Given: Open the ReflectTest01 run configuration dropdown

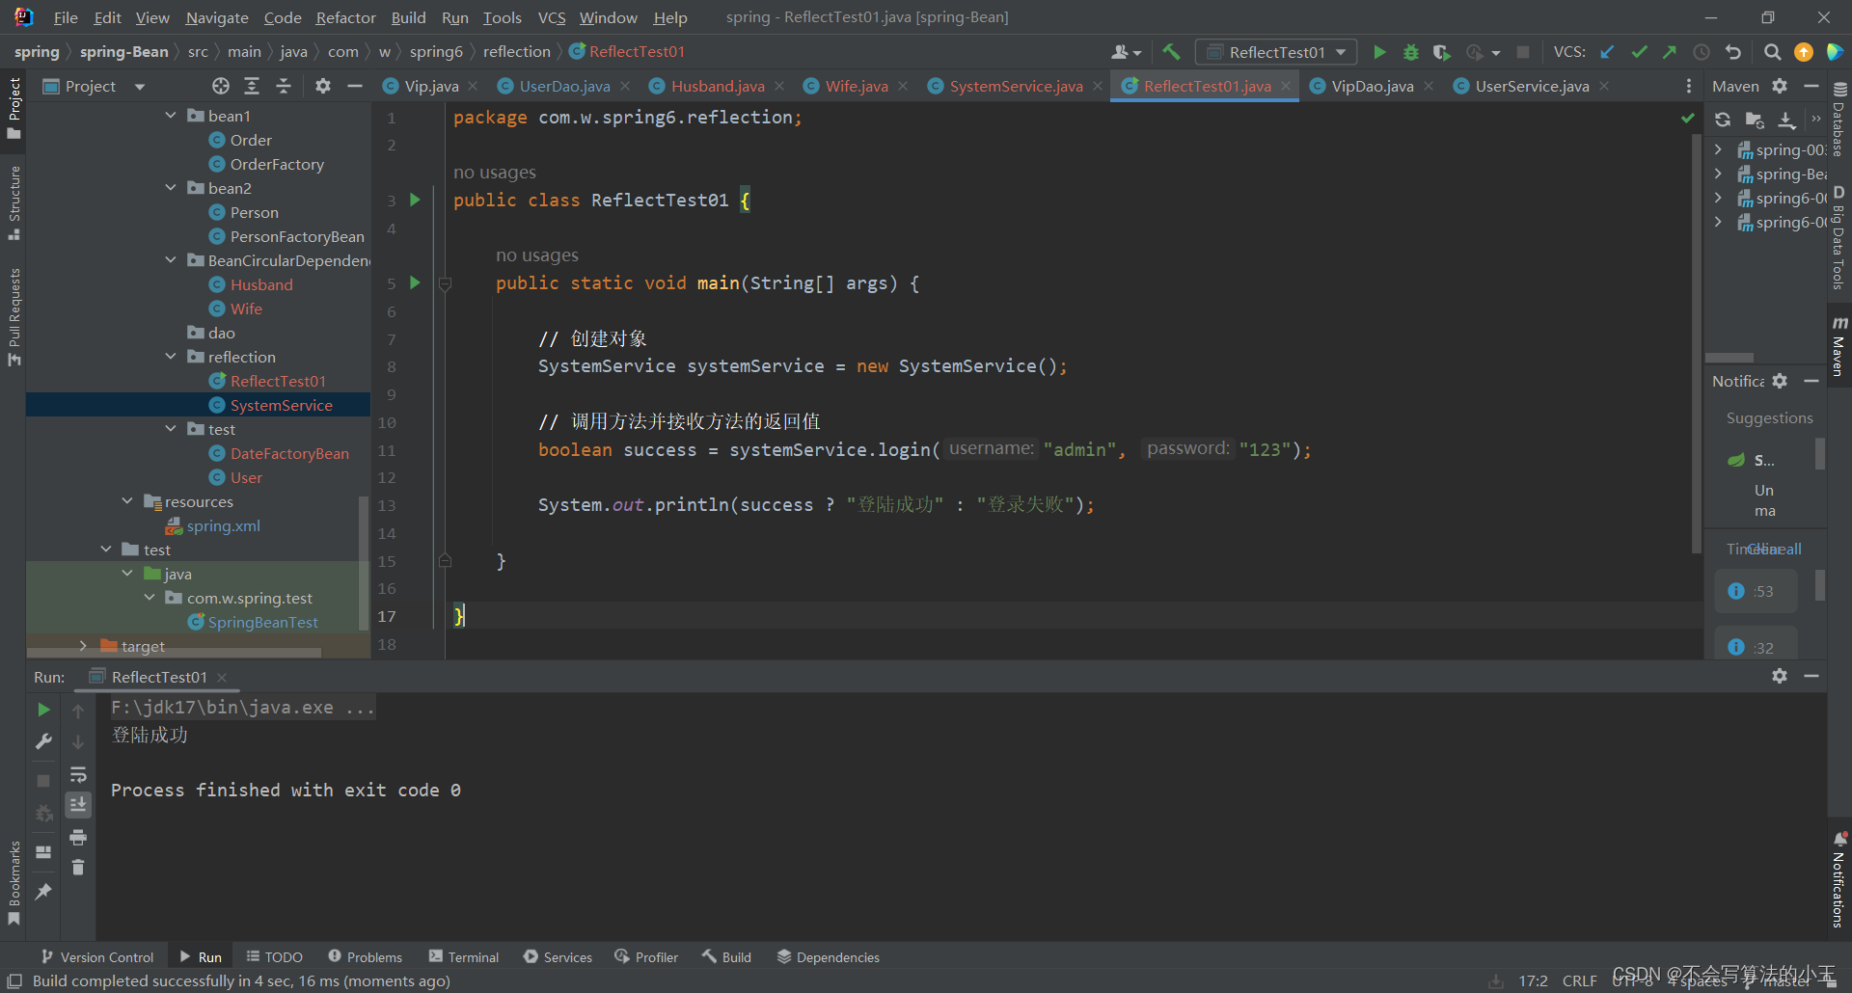Looking at the screenshot, I should pos(1276,52).
